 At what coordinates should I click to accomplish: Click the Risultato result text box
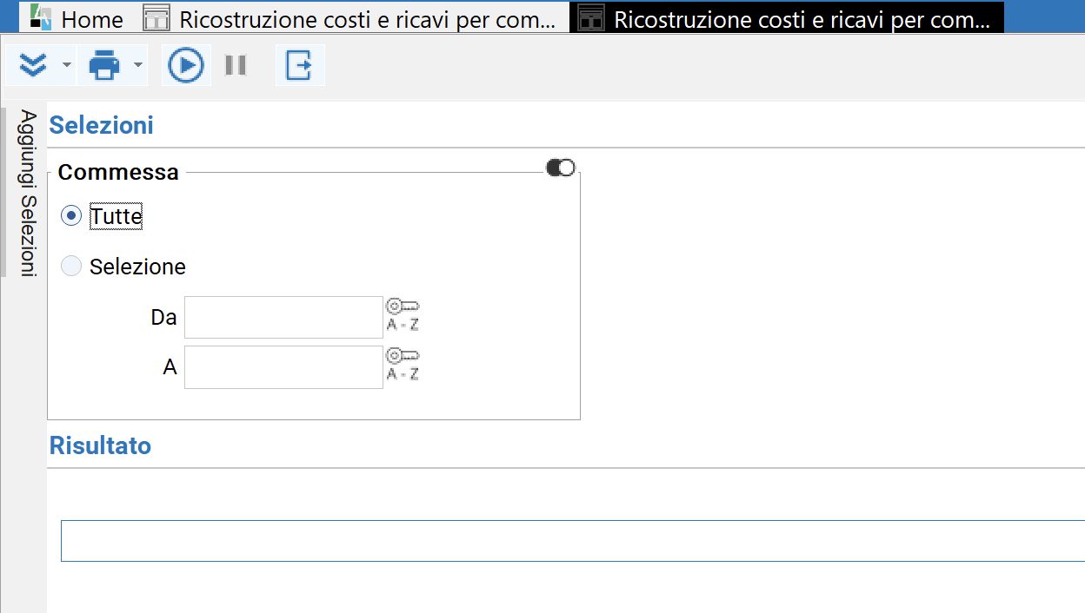pos(573,541)
